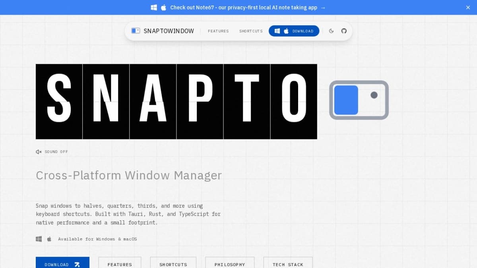Toggle dark mode with the moon icon
Screen dimensions: 477x268
(x=331, y=31)
